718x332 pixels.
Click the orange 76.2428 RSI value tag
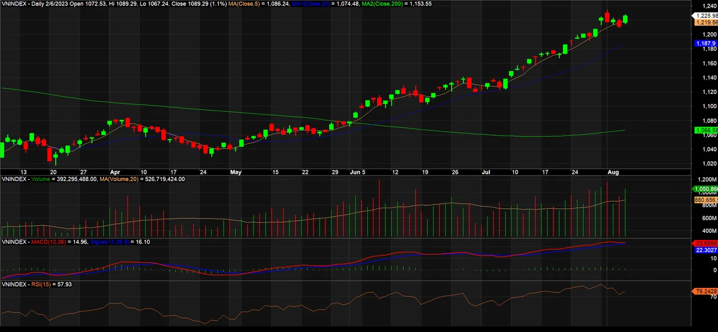tap(705, 291)
